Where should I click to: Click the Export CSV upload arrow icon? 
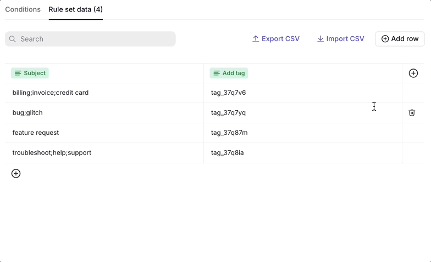(256, 39)
